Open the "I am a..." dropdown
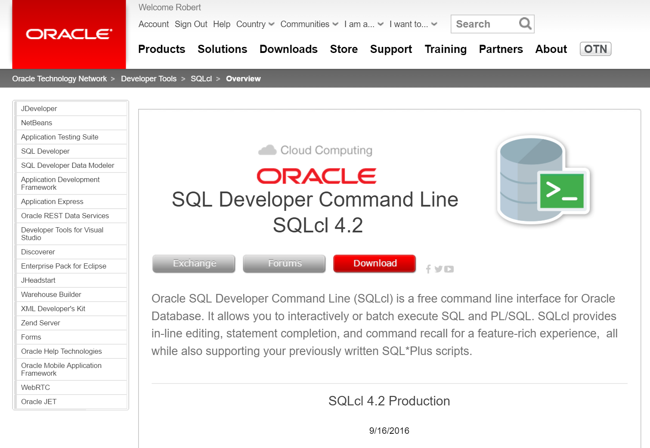The width and height of the screenshot is (650, 448). click(x=363, y=24)
